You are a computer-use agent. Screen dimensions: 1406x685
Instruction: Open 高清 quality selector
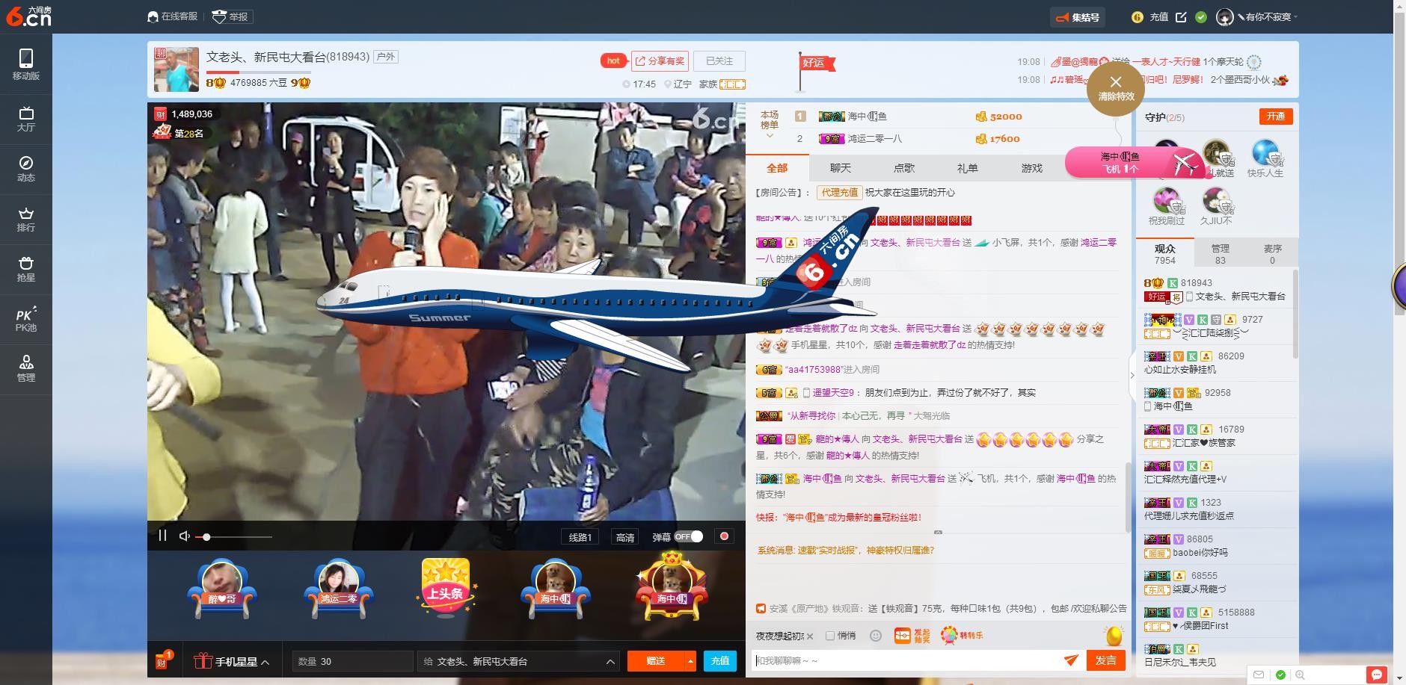[625, 537]
